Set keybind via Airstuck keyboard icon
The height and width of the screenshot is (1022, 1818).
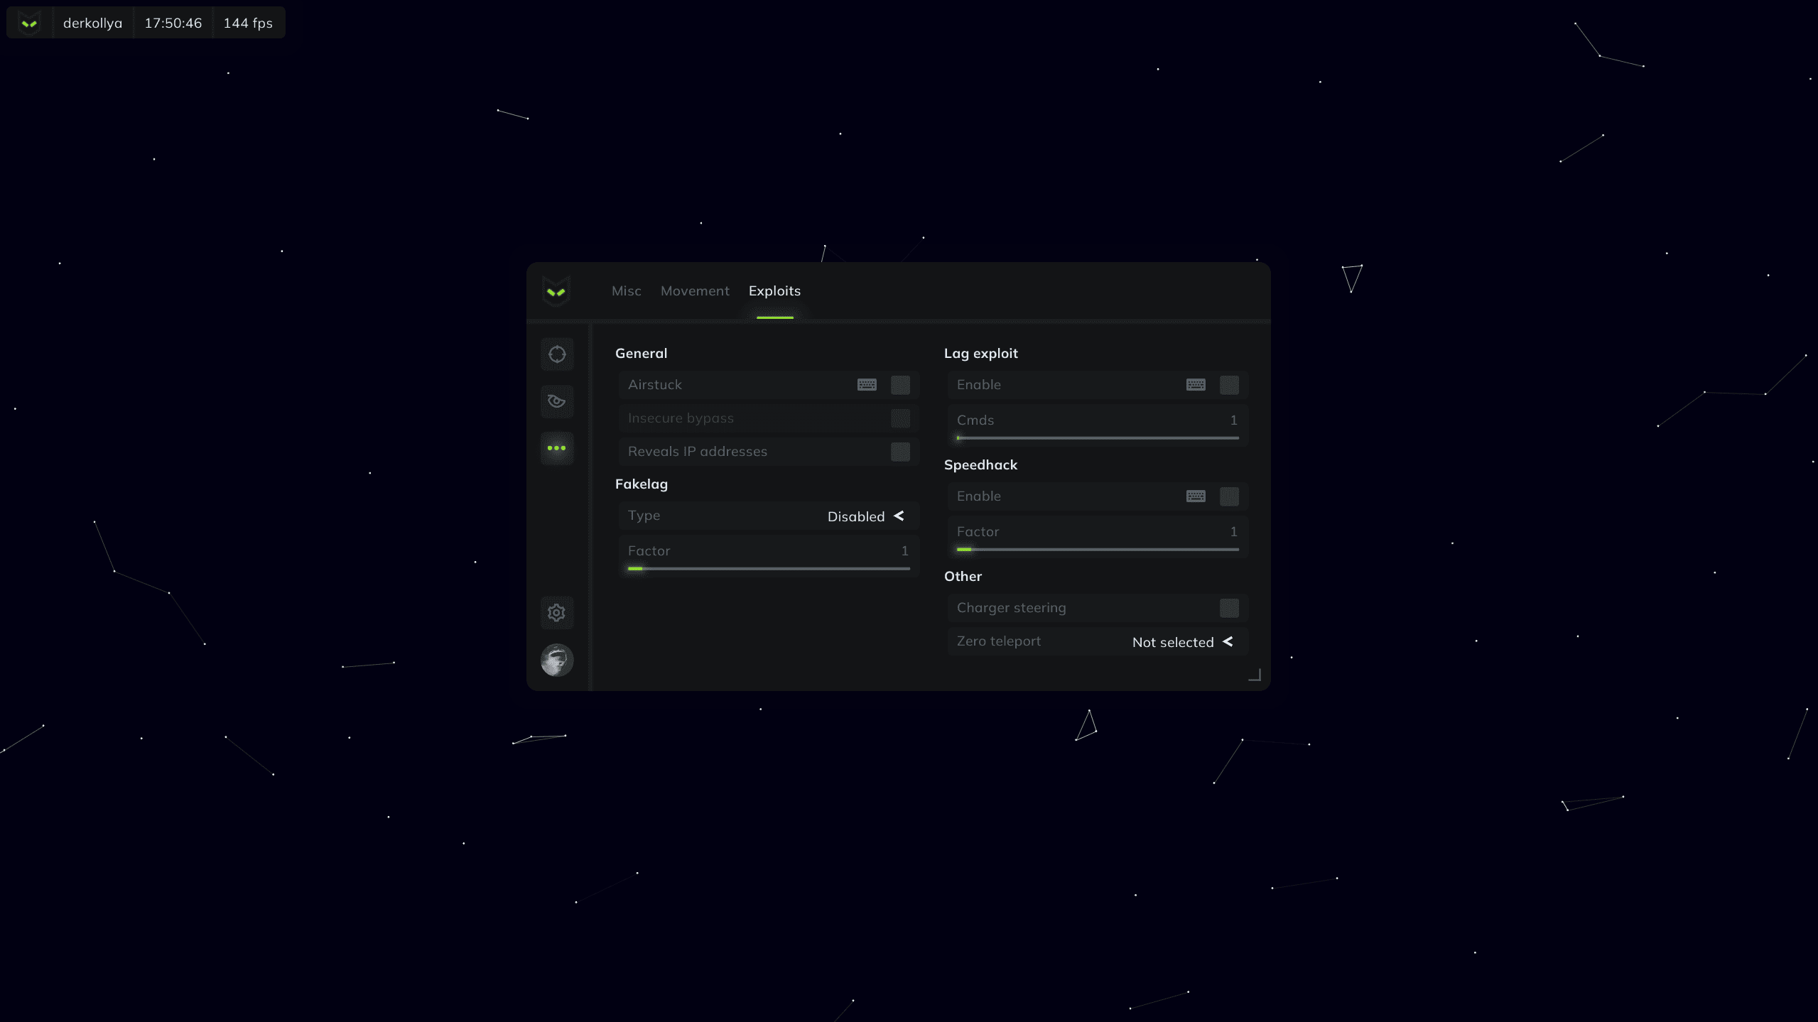click(x=866, y=385)
